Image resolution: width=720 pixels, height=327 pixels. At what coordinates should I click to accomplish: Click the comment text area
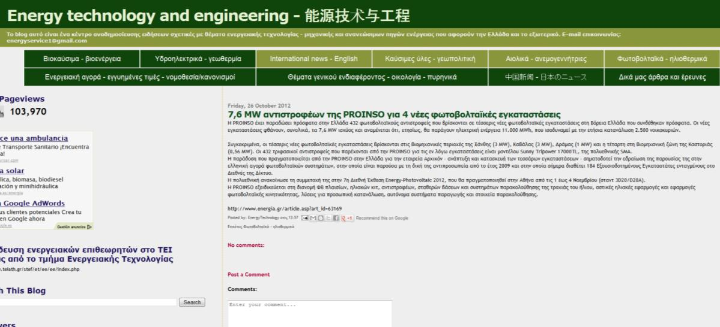pyautogui.click(x=310, y=314)
